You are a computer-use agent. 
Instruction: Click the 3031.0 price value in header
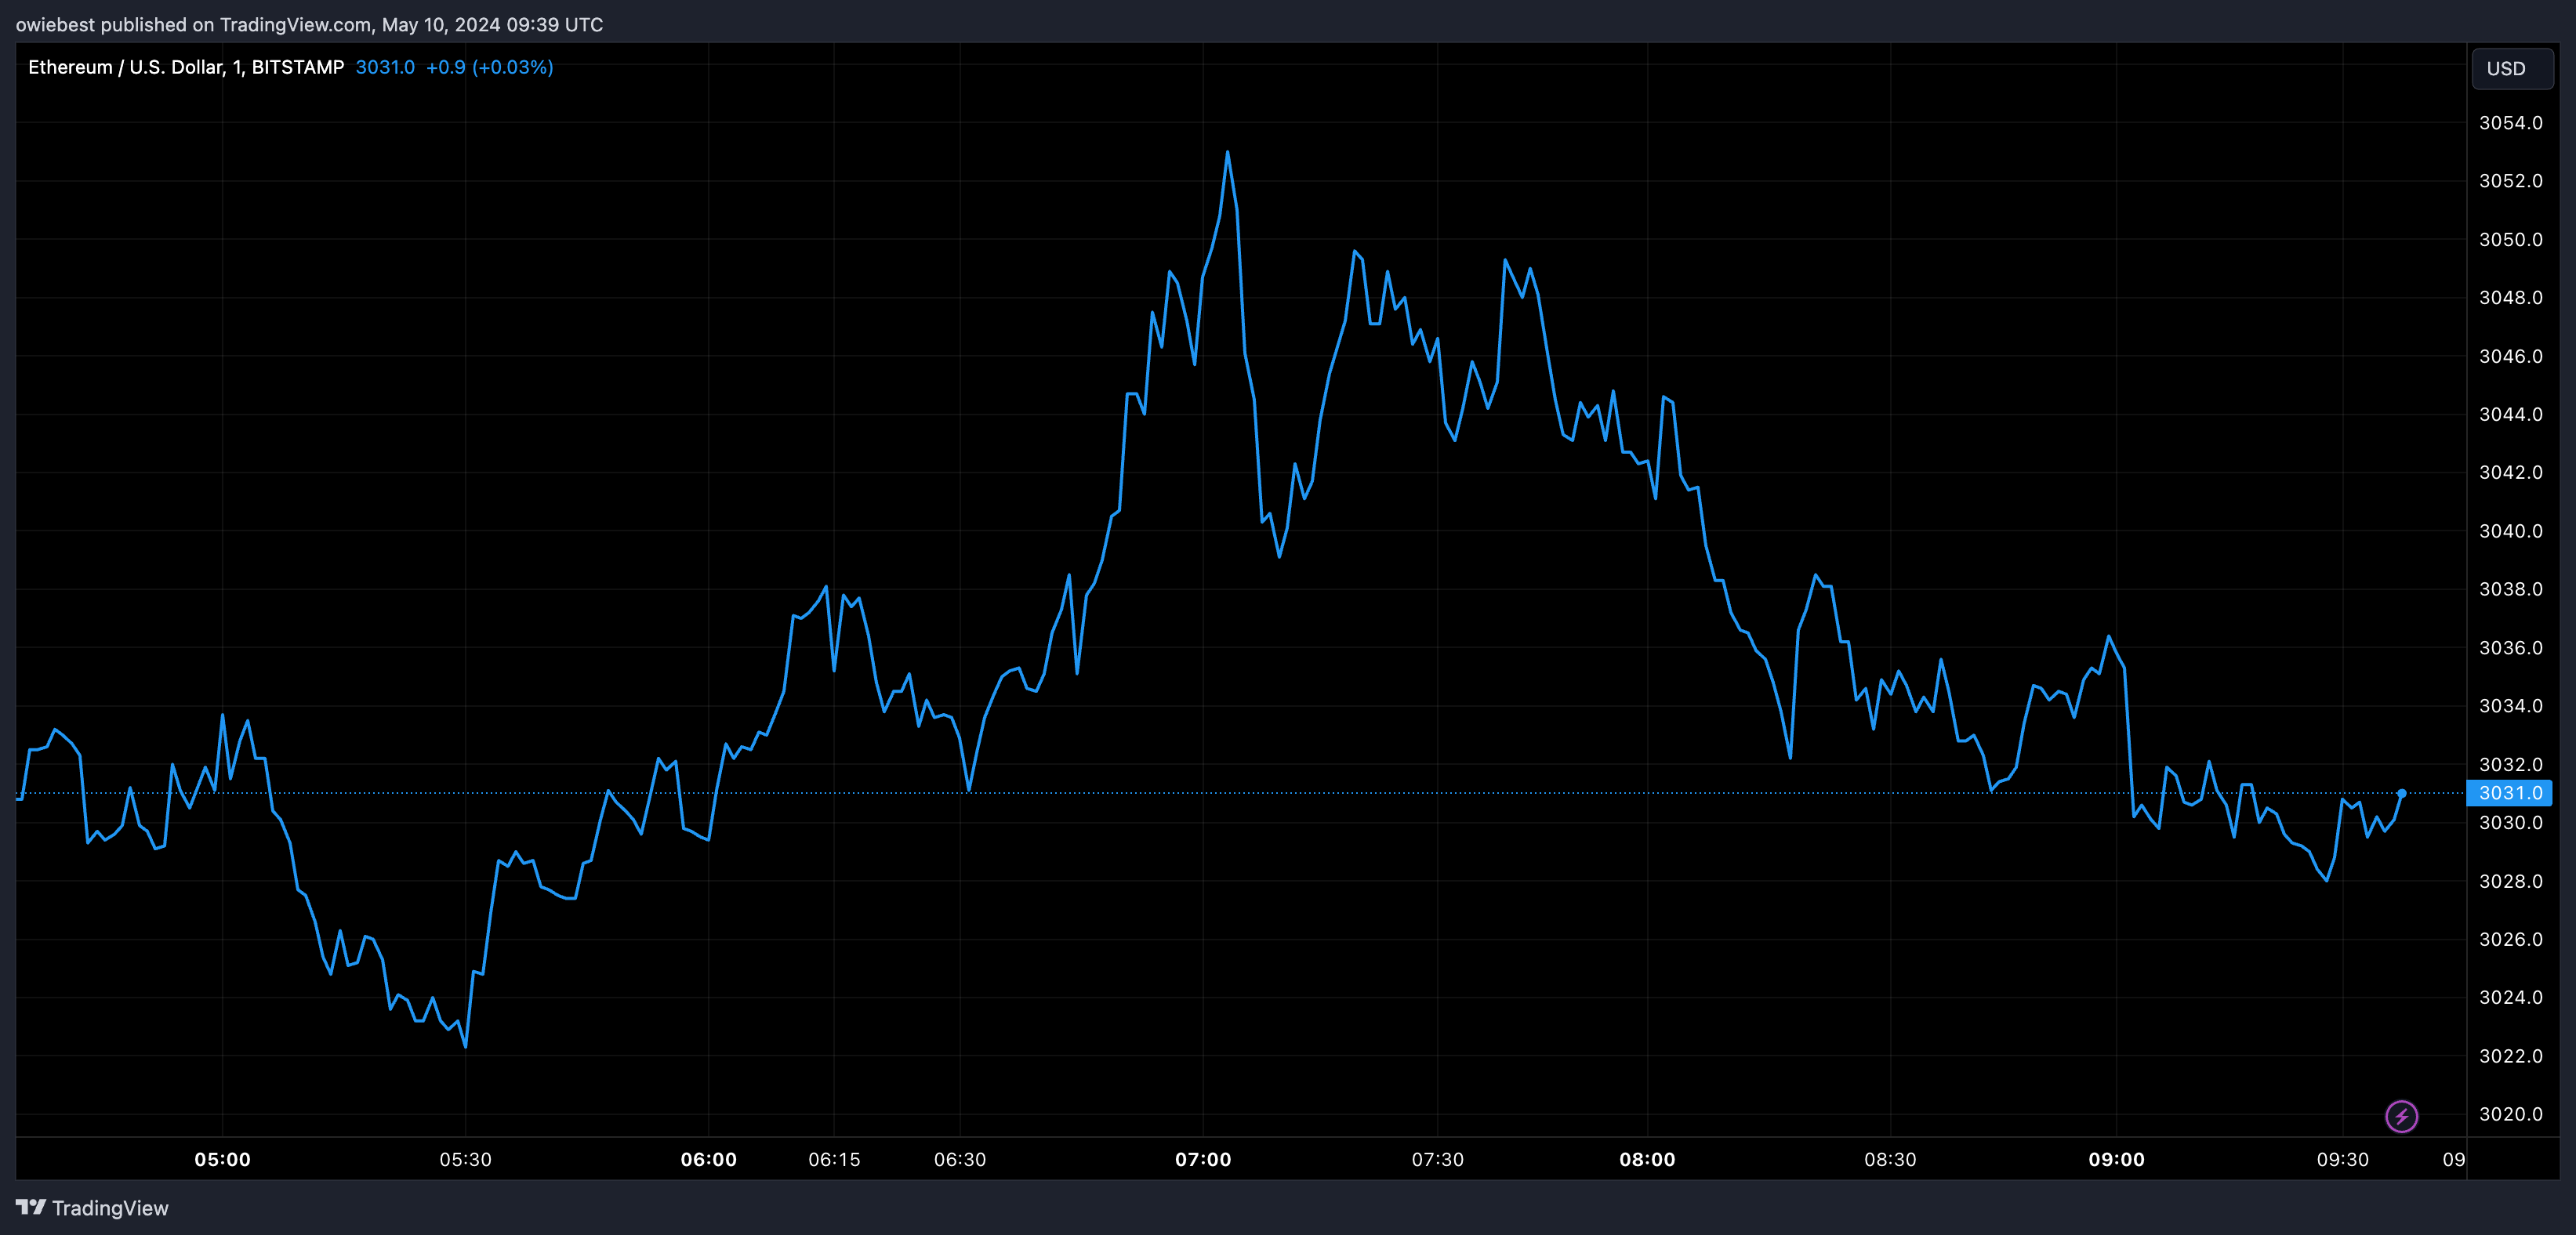pos(385,67)
